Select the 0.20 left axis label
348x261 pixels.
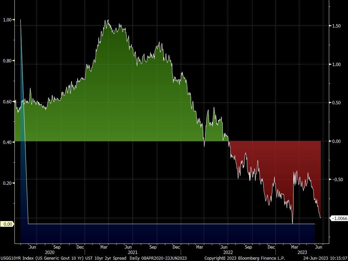pos(7,183)
